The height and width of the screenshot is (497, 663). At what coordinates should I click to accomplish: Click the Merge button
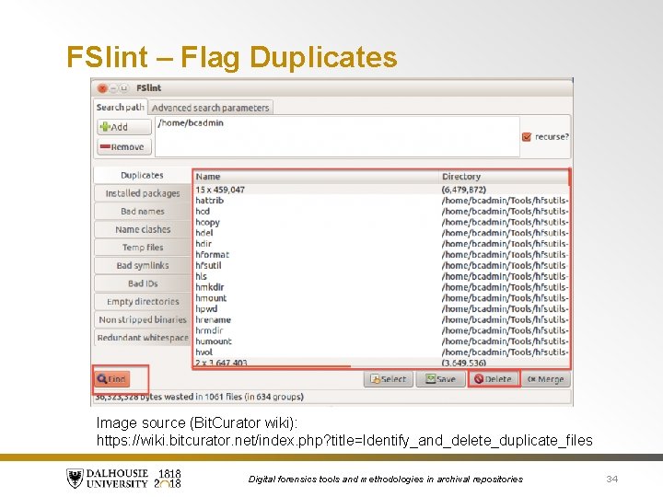(545, 379)
